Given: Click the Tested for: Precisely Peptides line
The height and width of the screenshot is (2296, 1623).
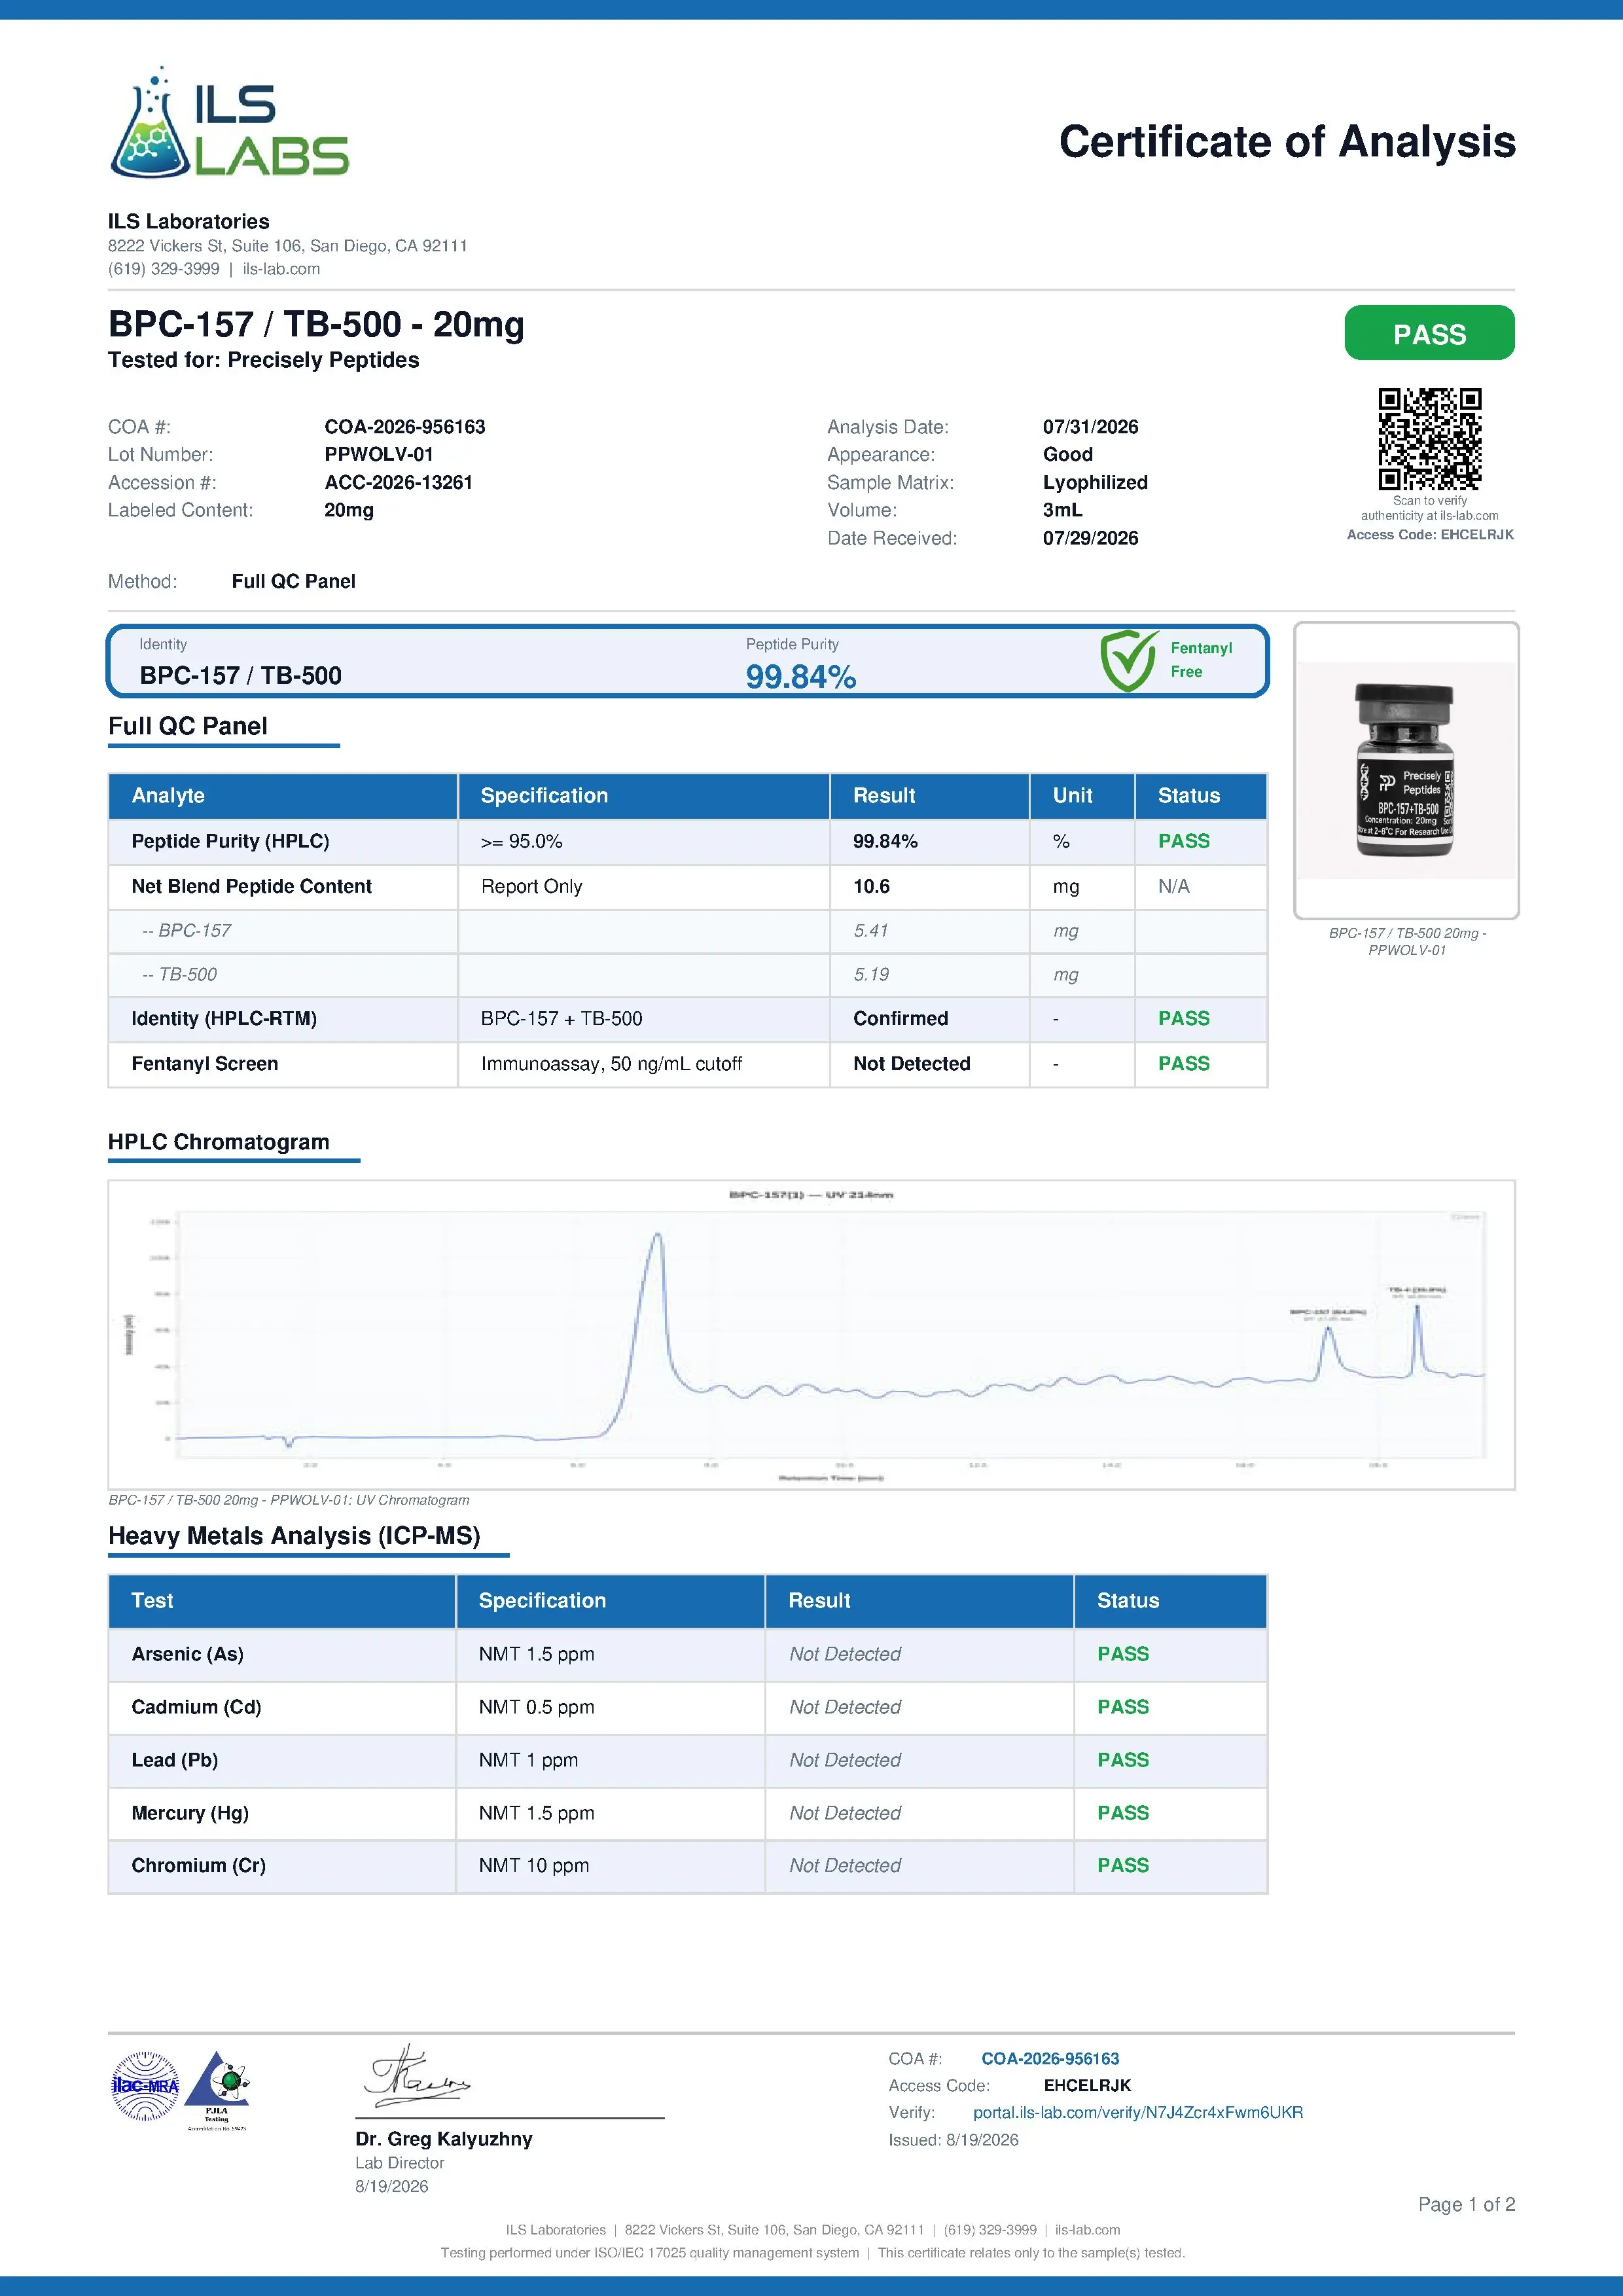Looking at the screenshot, I should [264, 360].
